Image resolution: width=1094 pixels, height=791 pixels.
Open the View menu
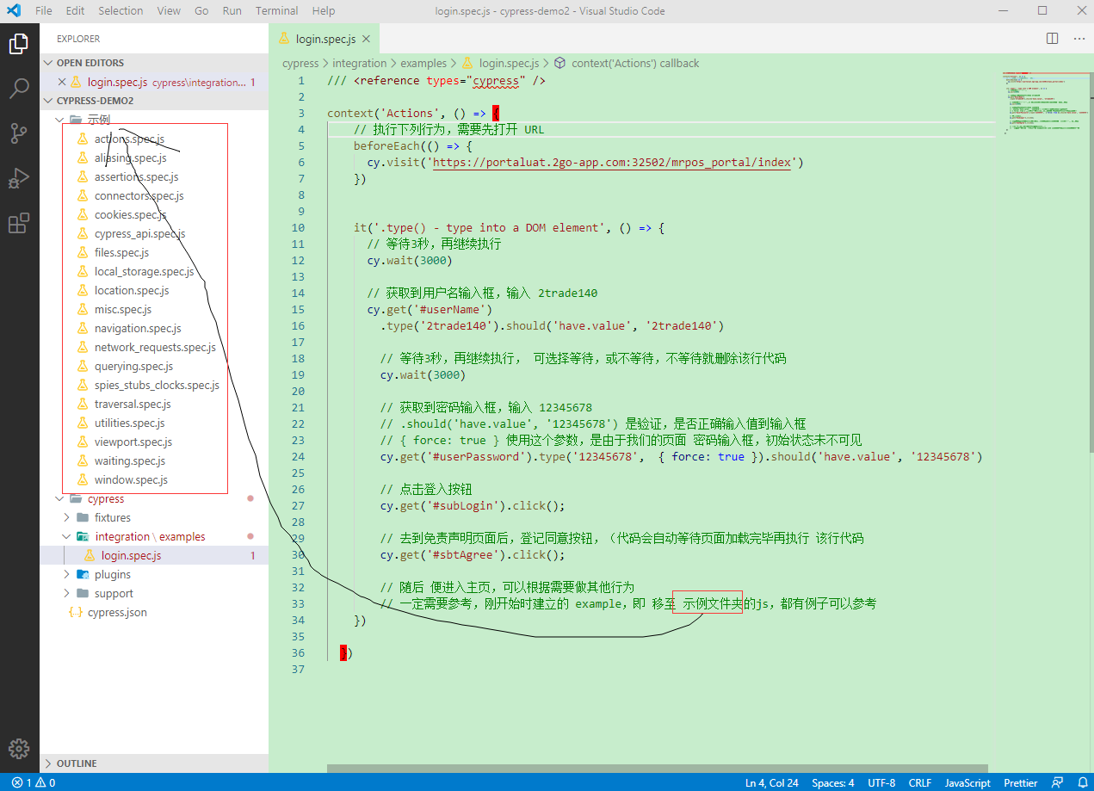(169, 10)
